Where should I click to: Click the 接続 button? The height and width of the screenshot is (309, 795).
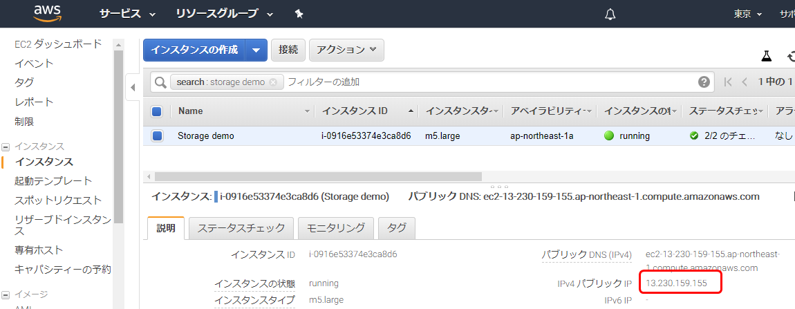click(x=288, y=50)
